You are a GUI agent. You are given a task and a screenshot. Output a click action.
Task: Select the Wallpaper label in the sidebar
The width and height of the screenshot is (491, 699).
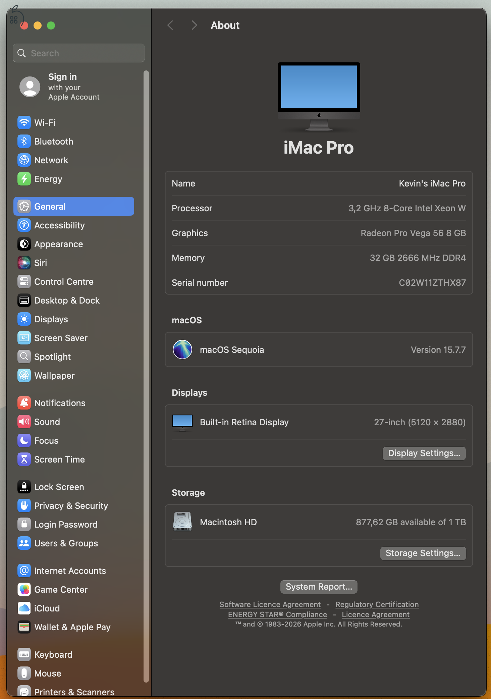pos(55,376)
